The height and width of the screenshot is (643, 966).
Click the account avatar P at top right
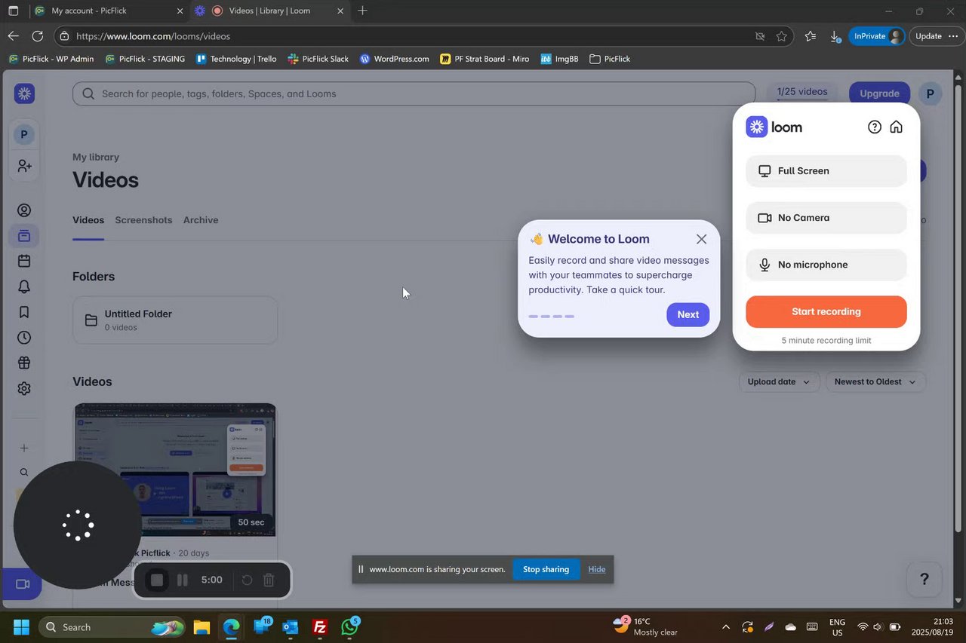coord(930,93)
